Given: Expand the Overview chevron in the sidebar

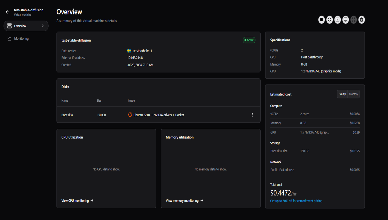Looking at the screenshot, I should 43,26.
